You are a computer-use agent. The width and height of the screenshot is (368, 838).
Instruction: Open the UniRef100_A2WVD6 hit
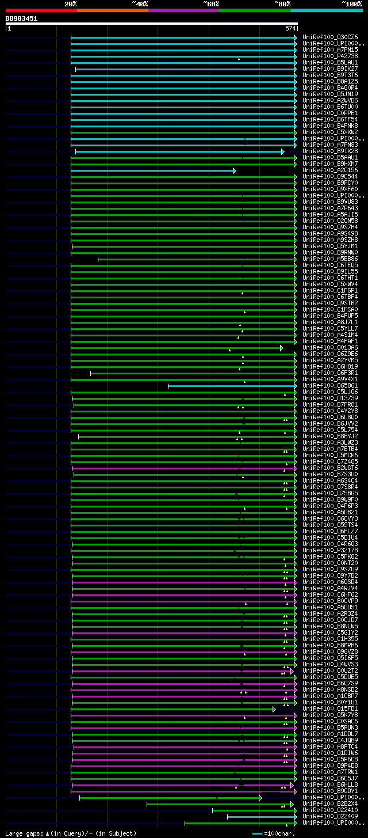pos(330,100)
